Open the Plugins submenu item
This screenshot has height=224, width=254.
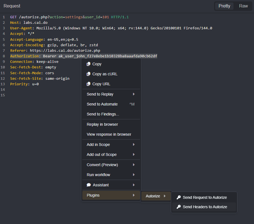[x=93, y=195]
